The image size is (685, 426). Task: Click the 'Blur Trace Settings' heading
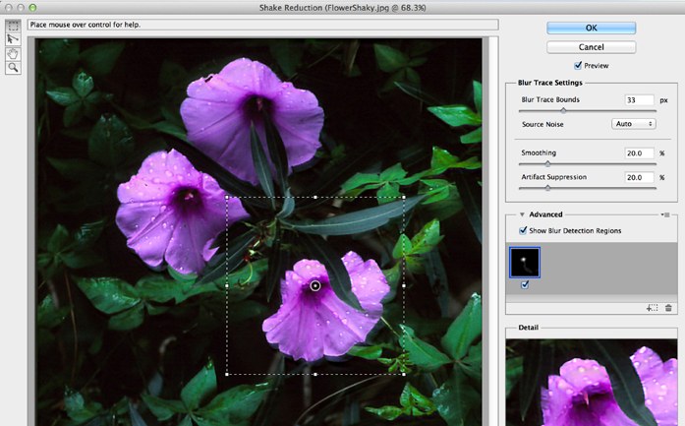pos(550,83)
